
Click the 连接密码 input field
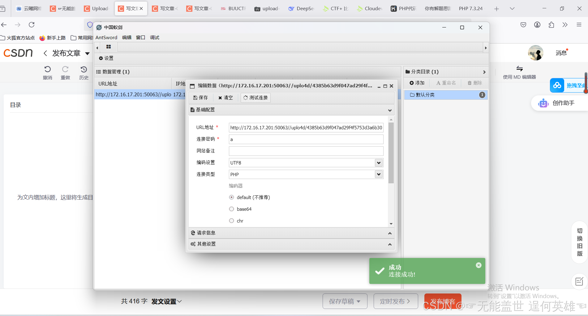[306, 139]
